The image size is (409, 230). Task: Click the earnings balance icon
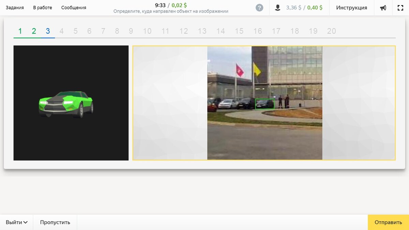coord(278,7)
